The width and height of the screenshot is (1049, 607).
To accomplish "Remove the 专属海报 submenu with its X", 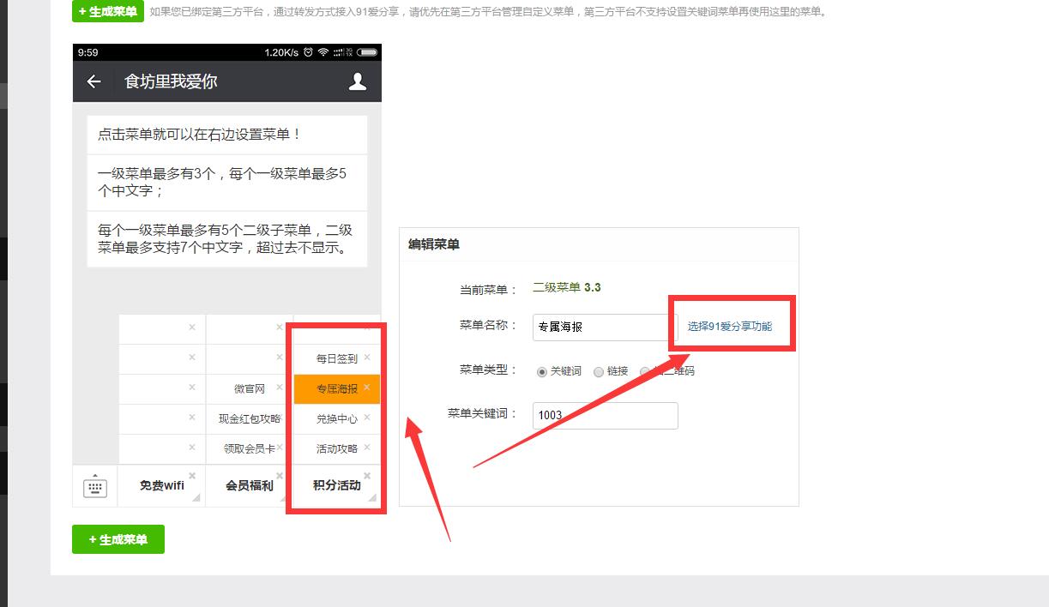I will (367, 388).
